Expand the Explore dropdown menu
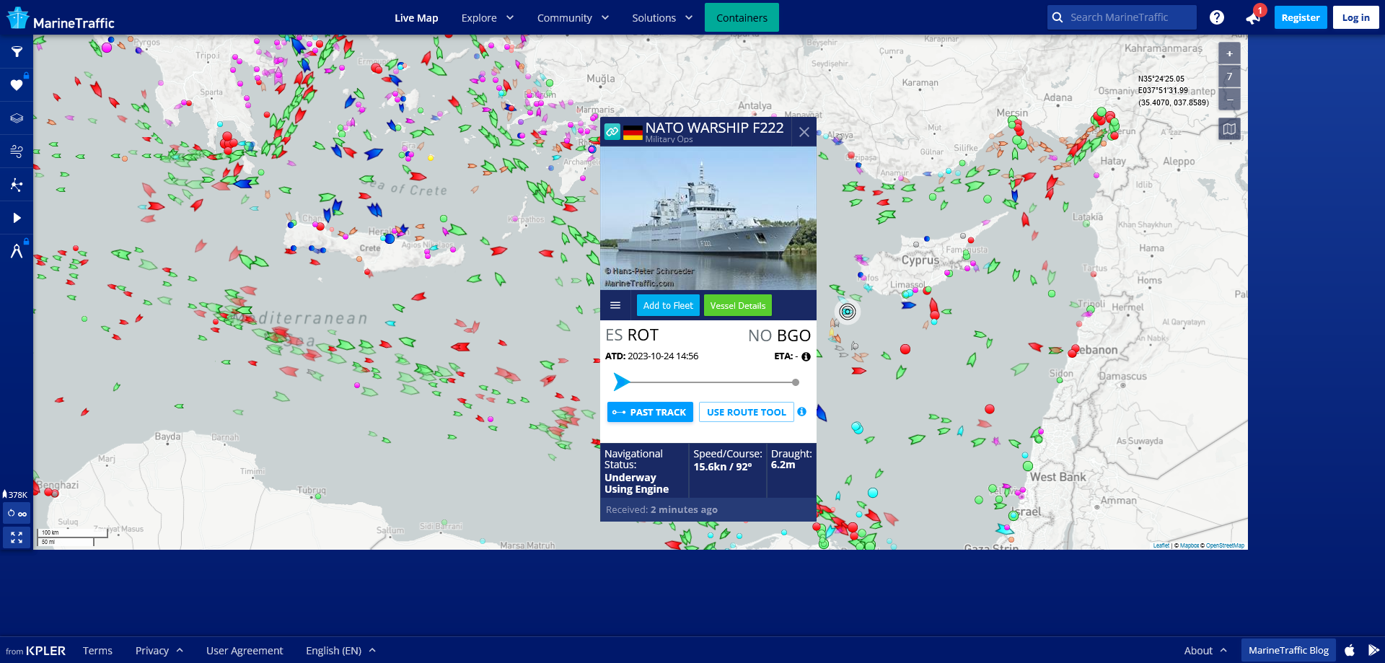This screenshot has width=1385, height=663. pyautogui.click(x=487, y=18)
